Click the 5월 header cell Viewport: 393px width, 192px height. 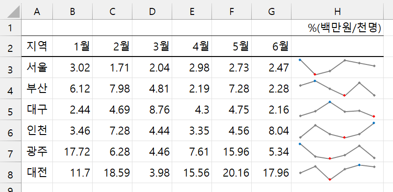pos(232,47)
